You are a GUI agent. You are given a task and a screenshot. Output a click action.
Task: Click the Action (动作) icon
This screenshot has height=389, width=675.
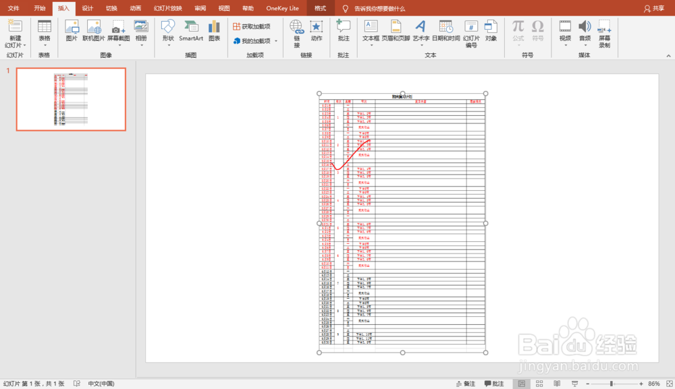pos(317,27)
